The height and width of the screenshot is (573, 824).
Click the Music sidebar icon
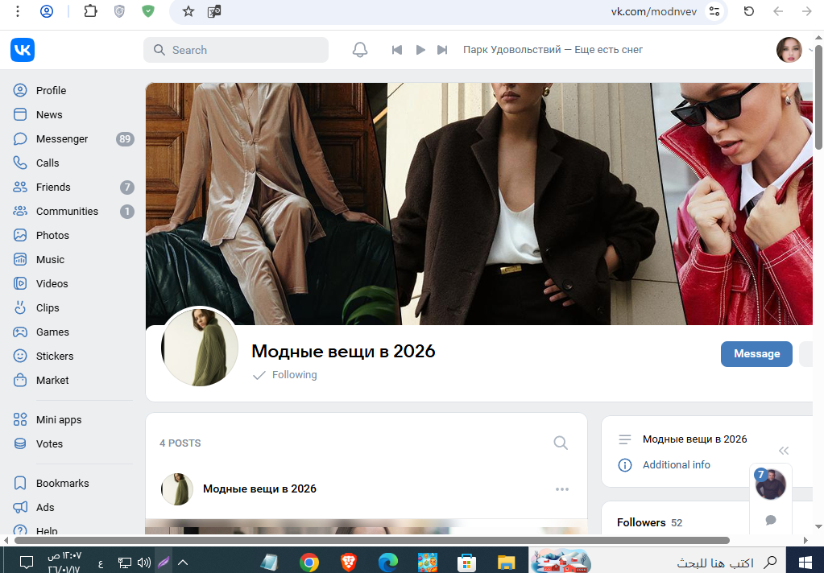click(x=20, y=259)
